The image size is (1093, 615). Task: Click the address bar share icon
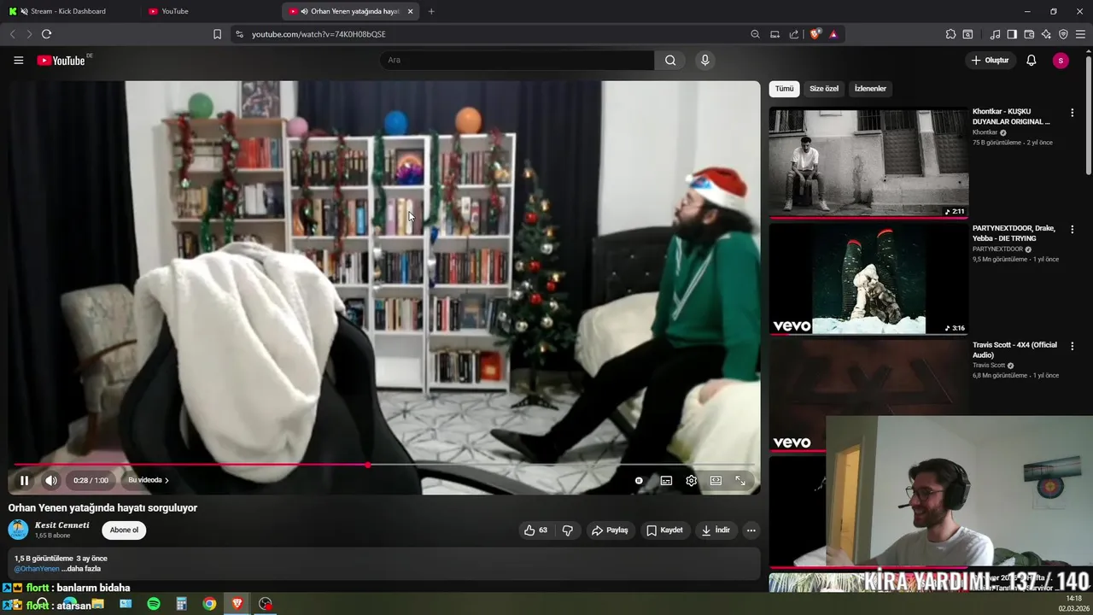(x=794, y=34)
